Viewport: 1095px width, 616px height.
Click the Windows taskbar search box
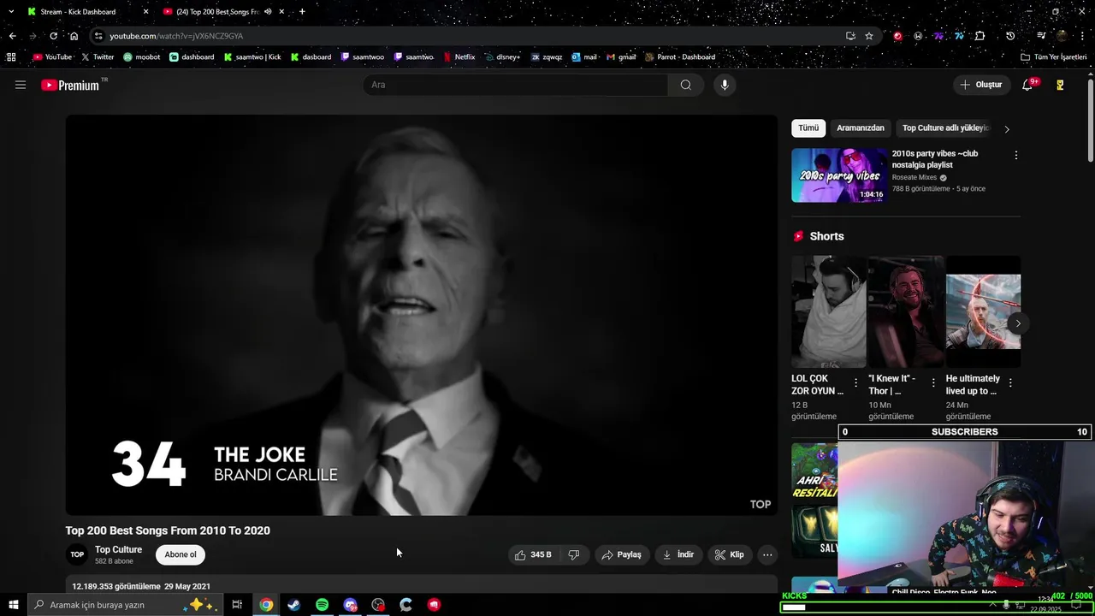click(123, 605)
